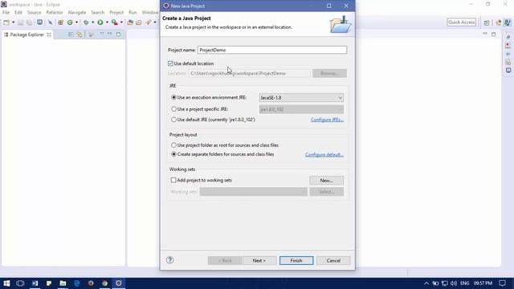Open the New wizard dropdown arrow
This screenshot has width=514, height=289.
point(13,22)
